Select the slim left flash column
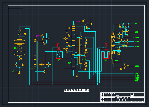149x107 pixels. (x=35, y=53)
